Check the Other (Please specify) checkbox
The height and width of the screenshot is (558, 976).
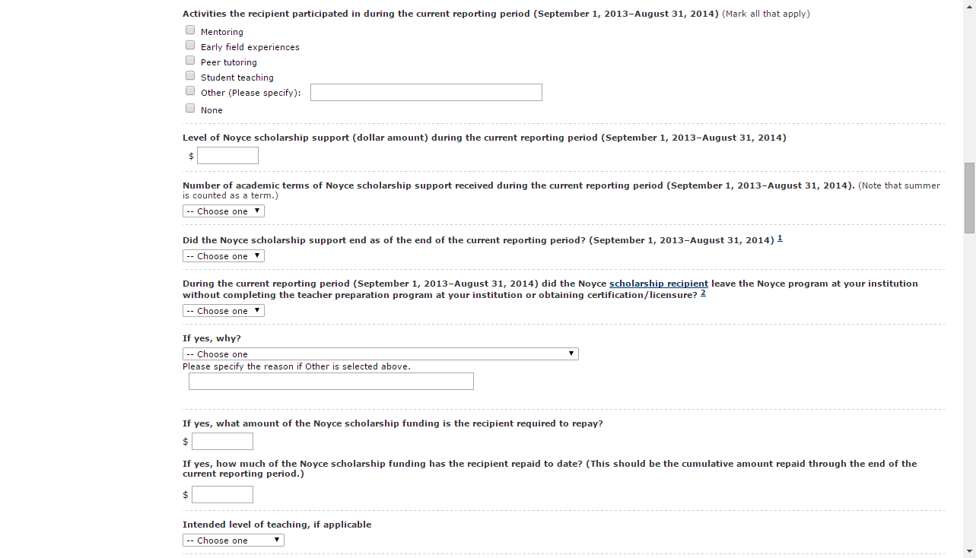[x=190, y=91]
